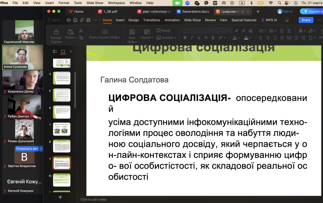
Task: Toggle Italic formatting
Action: pos(191,38)
